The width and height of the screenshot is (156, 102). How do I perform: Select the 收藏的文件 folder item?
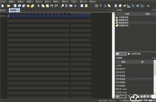(123, 20)
